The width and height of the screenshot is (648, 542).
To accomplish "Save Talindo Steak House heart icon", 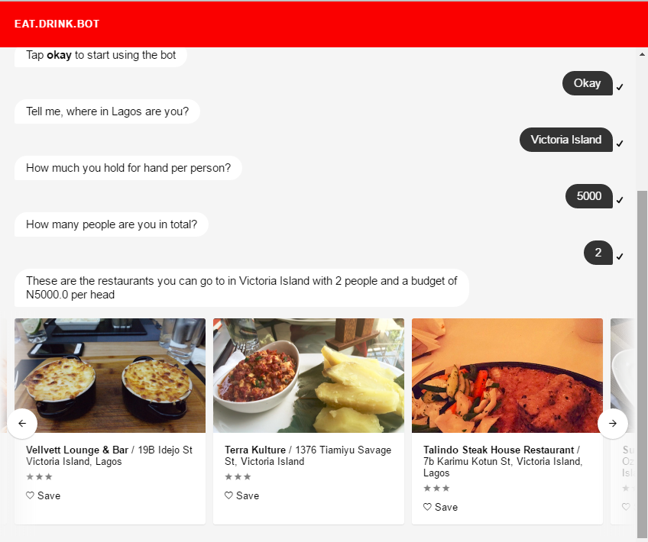I will (427, 507).
